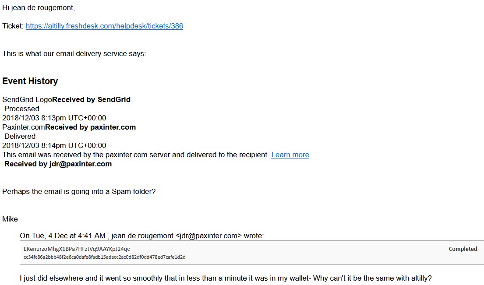
Task: Click the quoted altilly complaint sentence
Action: pos(226,278)
